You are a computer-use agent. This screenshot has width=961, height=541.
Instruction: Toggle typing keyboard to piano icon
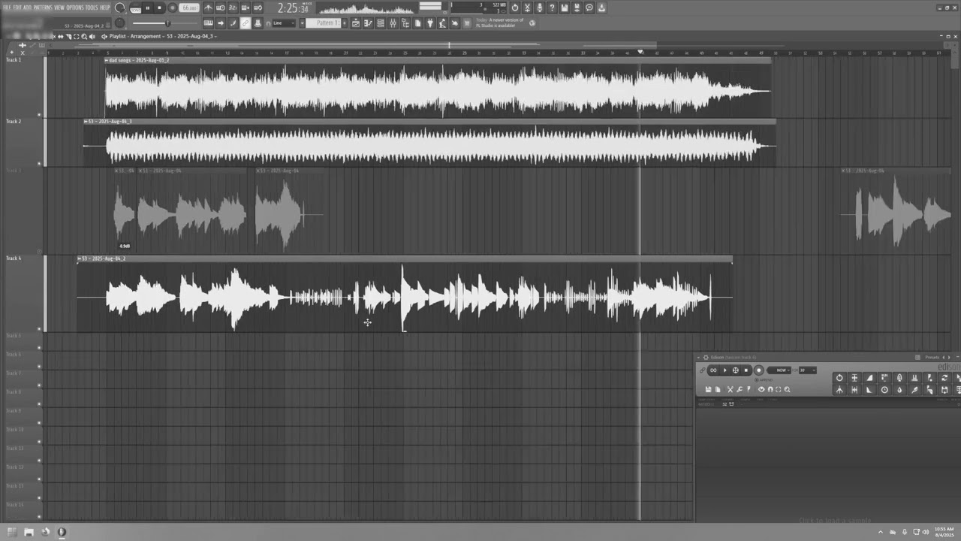(208, 23)
